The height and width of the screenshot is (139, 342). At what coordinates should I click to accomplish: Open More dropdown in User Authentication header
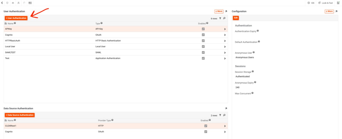219,11
